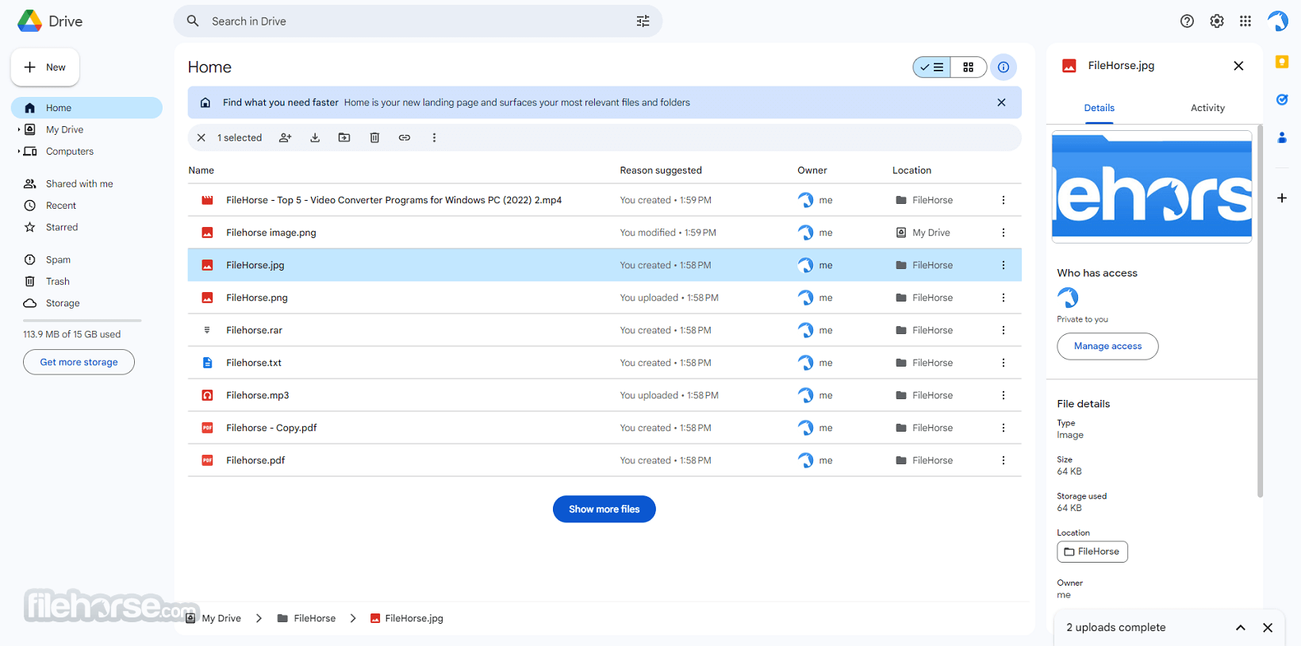Open more options for Filehorse.mp3 row
The width and height of the screenshot is (1301, 646).
pos(1004,395)
